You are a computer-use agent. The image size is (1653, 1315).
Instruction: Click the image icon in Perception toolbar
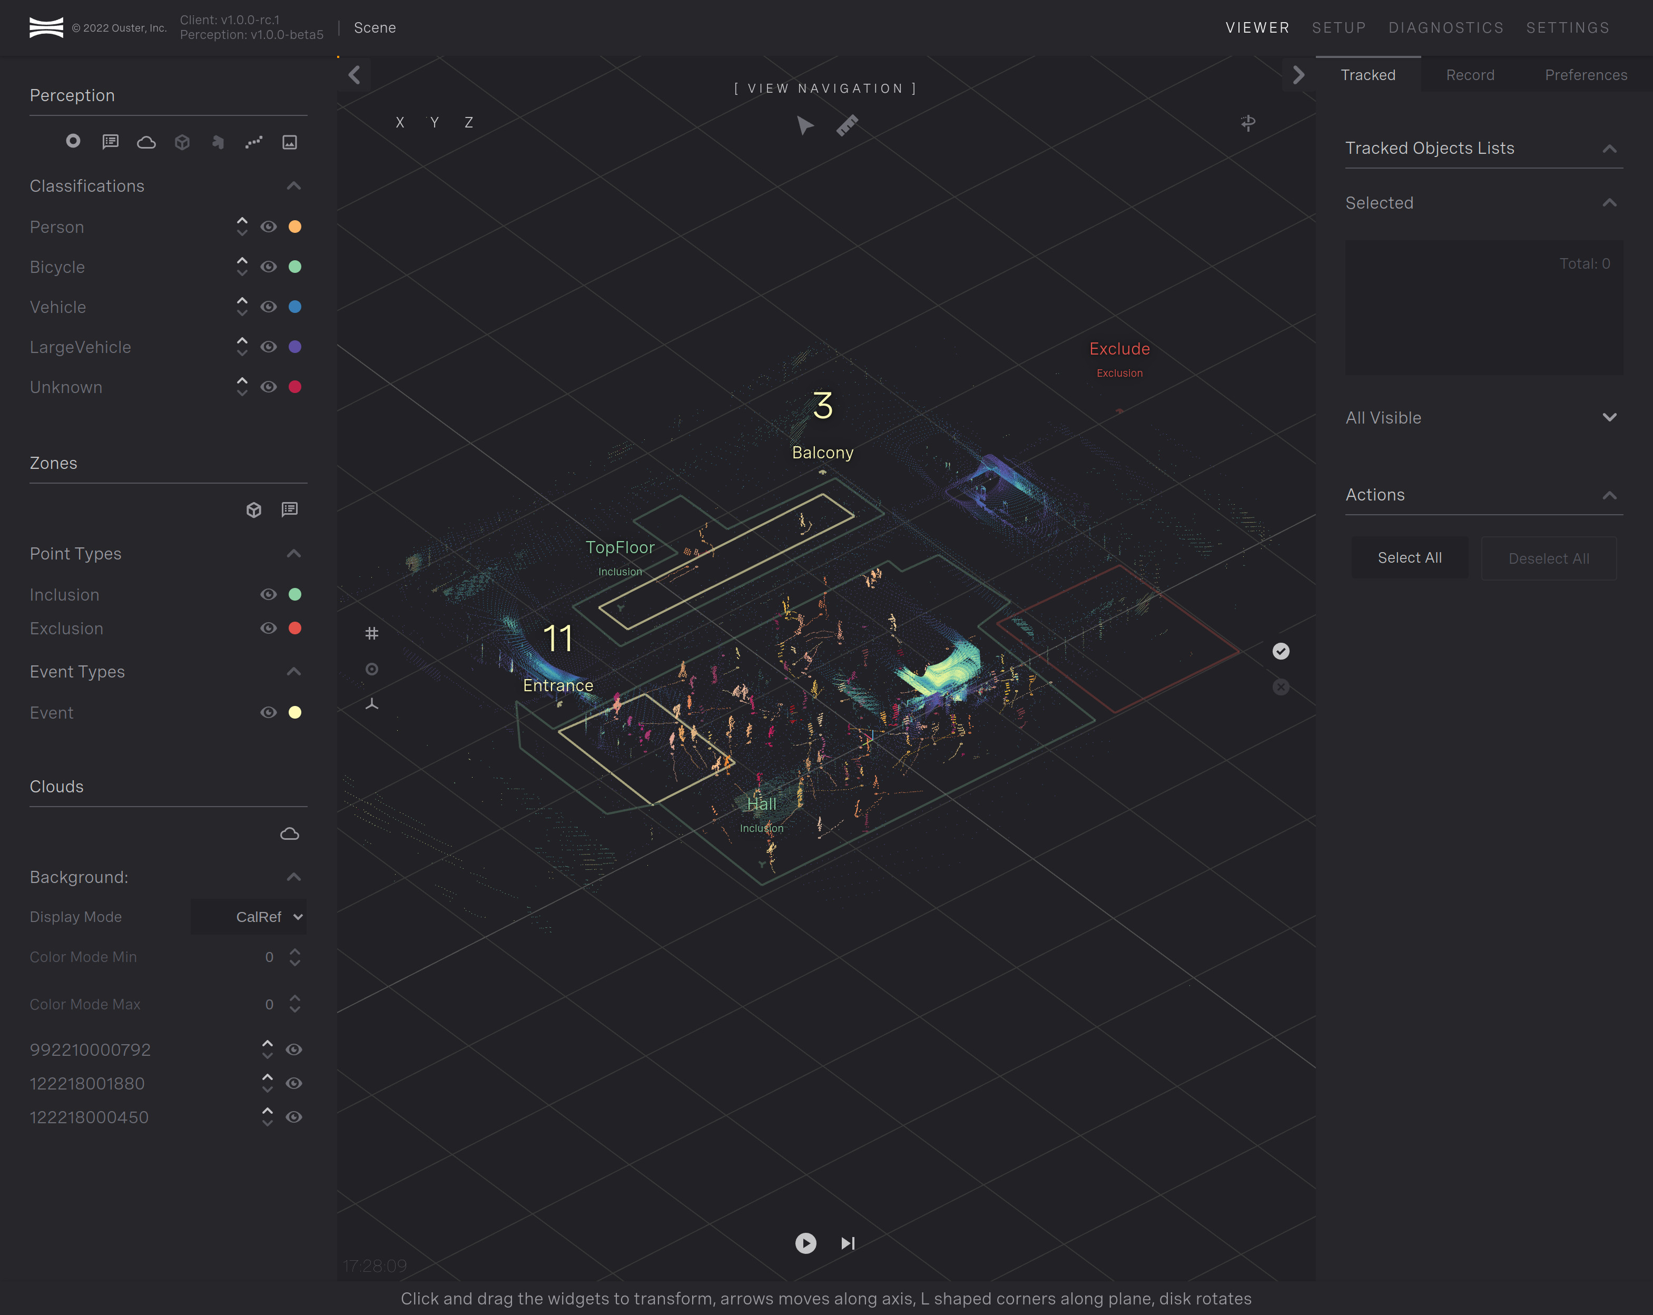tap(290, 142)
